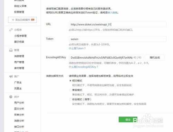Image resolution: width=173 pixels, height=132 pixels.
Task: Open the 什么是Token? help link
Action: [x=77, y=49]
